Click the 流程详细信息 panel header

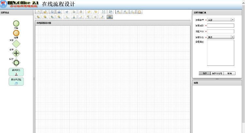coord(217,12)
